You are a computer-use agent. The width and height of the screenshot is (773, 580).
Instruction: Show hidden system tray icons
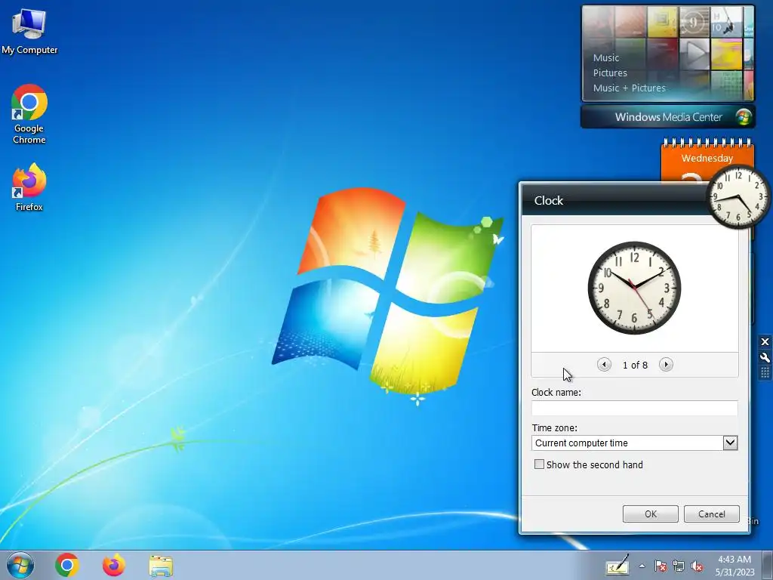[642, 566]
